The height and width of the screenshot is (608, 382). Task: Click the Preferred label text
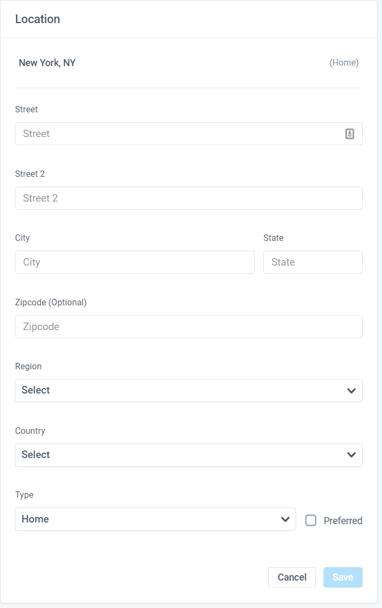point(343,521)
